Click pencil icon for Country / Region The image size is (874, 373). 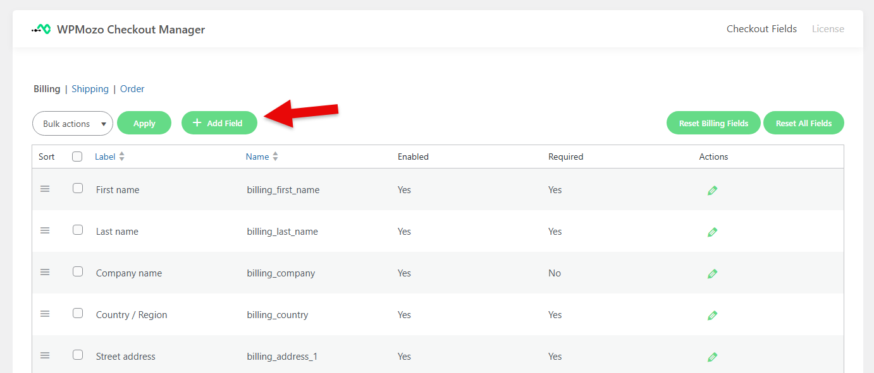point(712,316)
